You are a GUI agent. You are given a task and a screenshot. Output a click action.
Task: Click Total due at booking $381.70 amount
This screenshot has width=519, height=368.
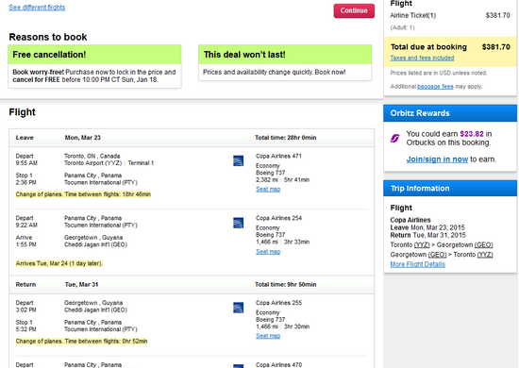click(x=495, y=47)
